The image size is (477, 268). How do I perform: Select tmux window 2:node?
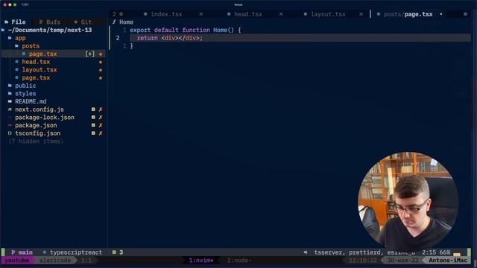coord(239,261)
